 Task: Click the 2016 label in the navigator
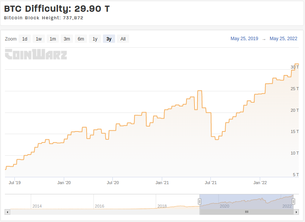pos(100,206)
